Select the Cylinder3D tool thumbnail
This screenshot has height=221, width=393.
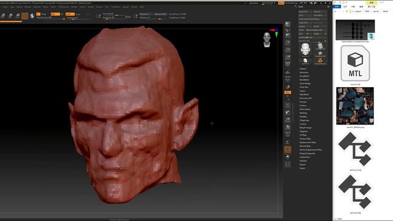[x=320, y=46]
